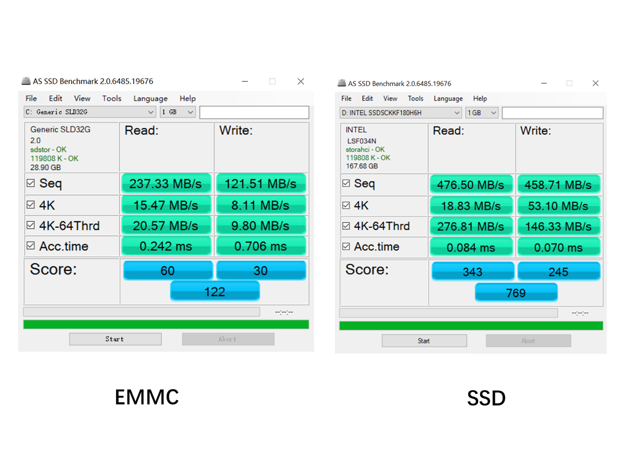Open File menu in the Generic SLD32G window
This screenshot has height=469, width=625.
pos(31,98)
